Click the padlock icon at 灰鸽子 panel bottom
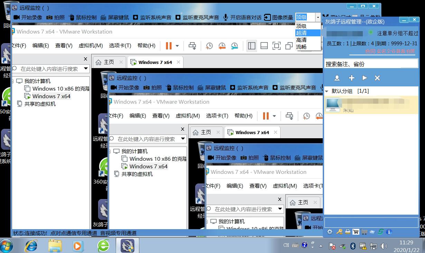The width and height of the screenshot is (425, 253). (348, 232)
